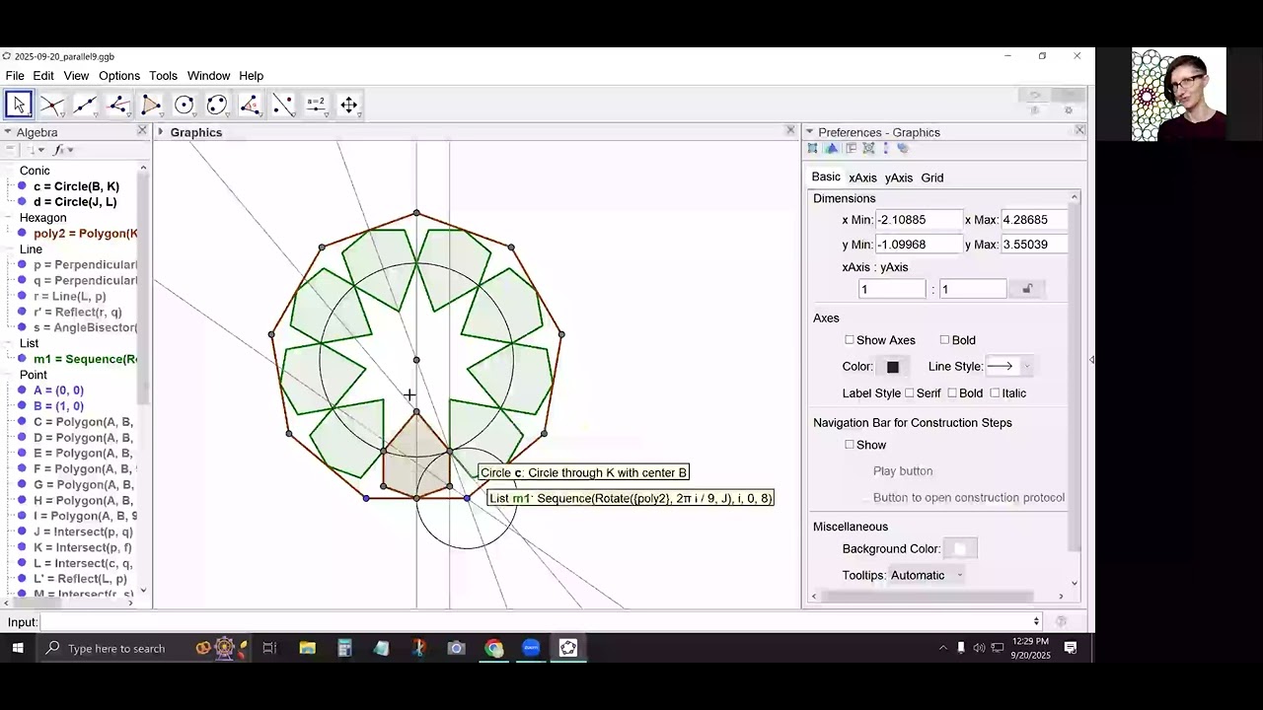The width and height of the screenshot is (1263, 710).
Task: Select the Angle measurement tool
Action: pos(250,105)
